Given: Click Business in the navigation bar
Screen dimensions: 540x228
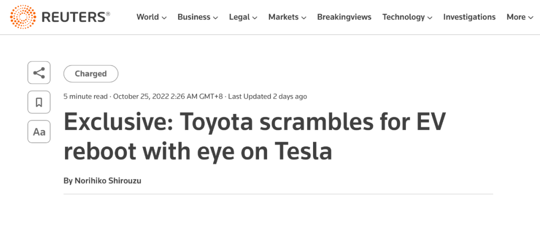Looking at the screenshot, I should (x=194, y=17).
